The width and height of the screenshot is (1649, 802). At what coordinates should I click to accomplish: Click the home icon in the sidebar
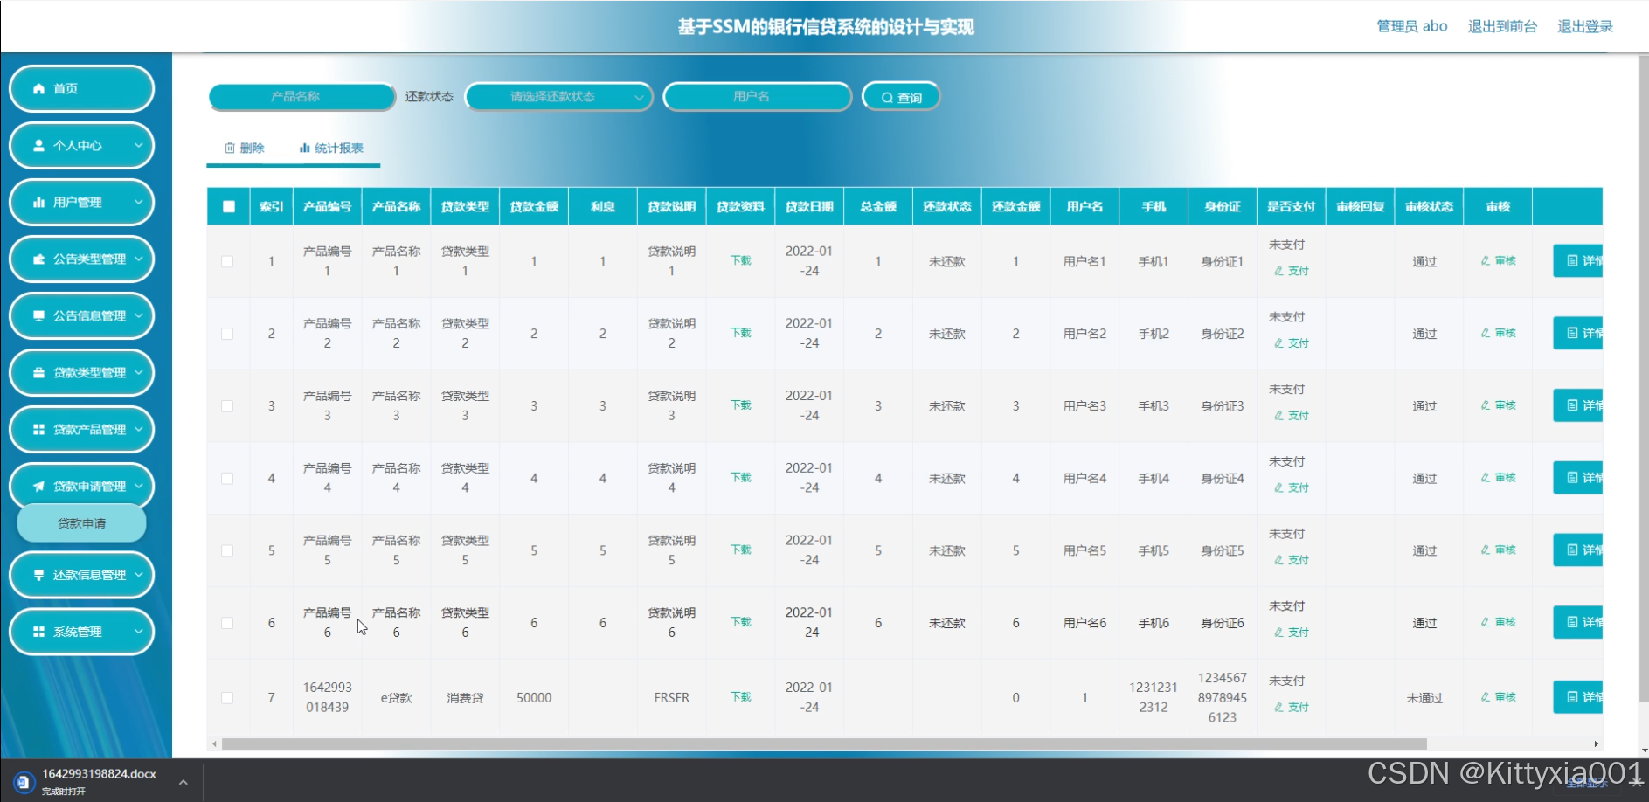(x=38, y=89)
